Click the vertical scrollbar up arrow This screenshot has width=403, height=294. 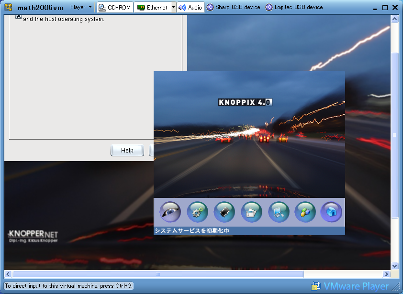(394, 19)
